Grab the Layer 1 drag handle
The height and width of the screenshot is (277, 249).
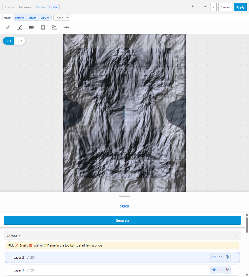coord(9,270)
